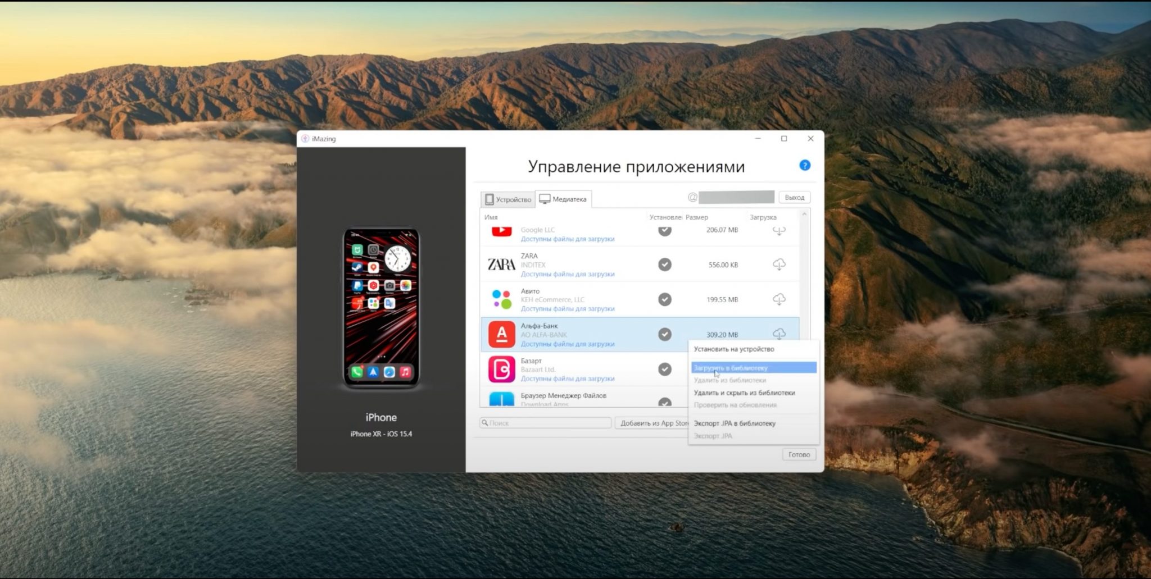
Task: Click the YouTube app icon in list
Action: click(501, 231)
